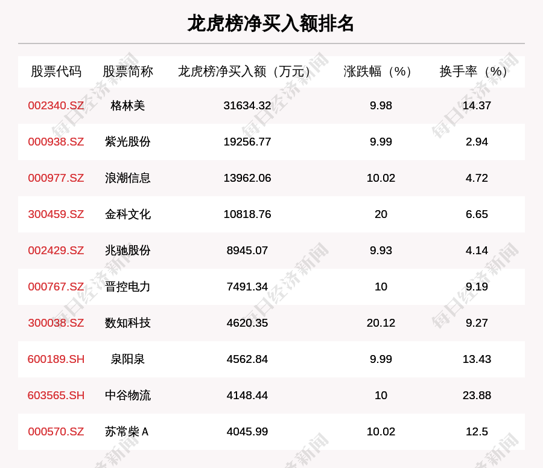Open stock code 000570.SZ
The image size is (543, 468).
pyautogui.click(x=56, y=432)
